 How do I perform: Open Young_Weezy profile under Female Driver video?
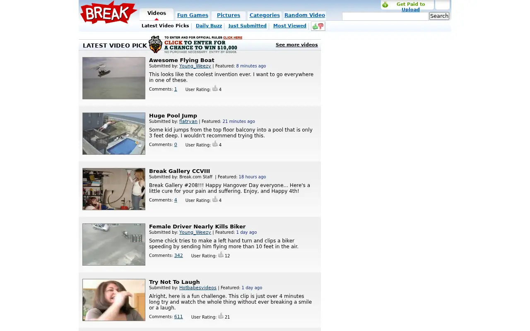point(195,233)
